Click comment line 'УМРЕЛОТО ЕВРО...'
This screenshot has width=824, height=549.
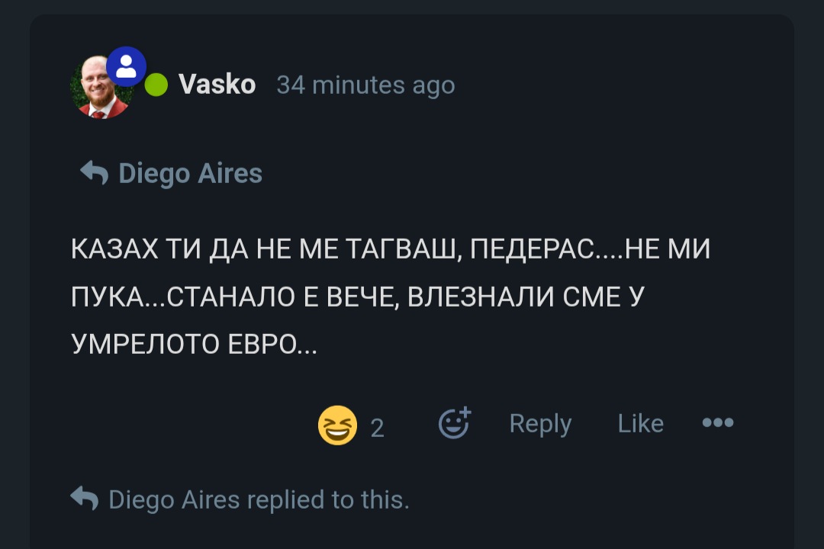click(194, 344)
